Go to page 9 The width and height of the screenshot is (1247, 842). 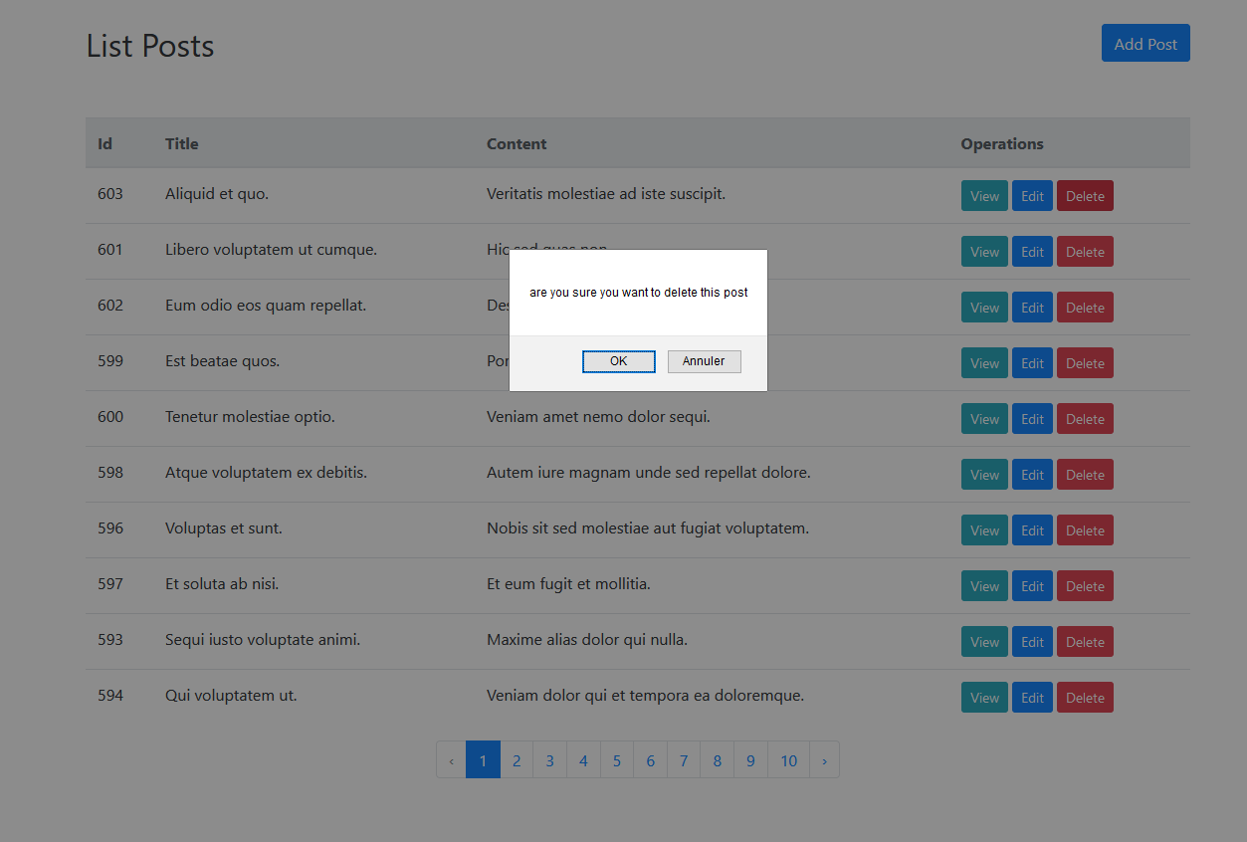tap(750, 760)
